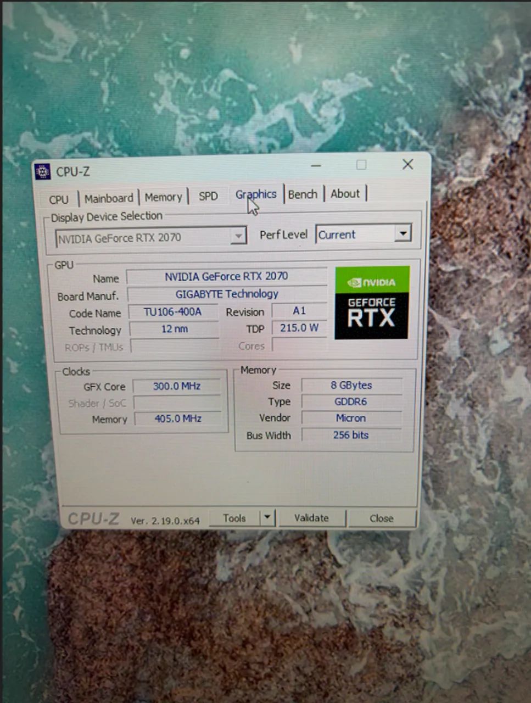Select the Graphics tab
The image size is (531, 703).
pos(256,194)
